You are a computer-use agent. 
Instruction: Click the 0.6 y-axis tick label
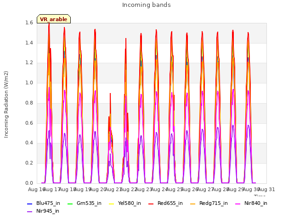coord(29,123)
